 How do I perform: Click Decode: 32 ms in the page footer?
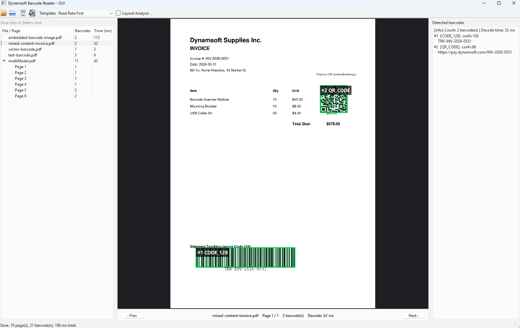coord(321,316)
